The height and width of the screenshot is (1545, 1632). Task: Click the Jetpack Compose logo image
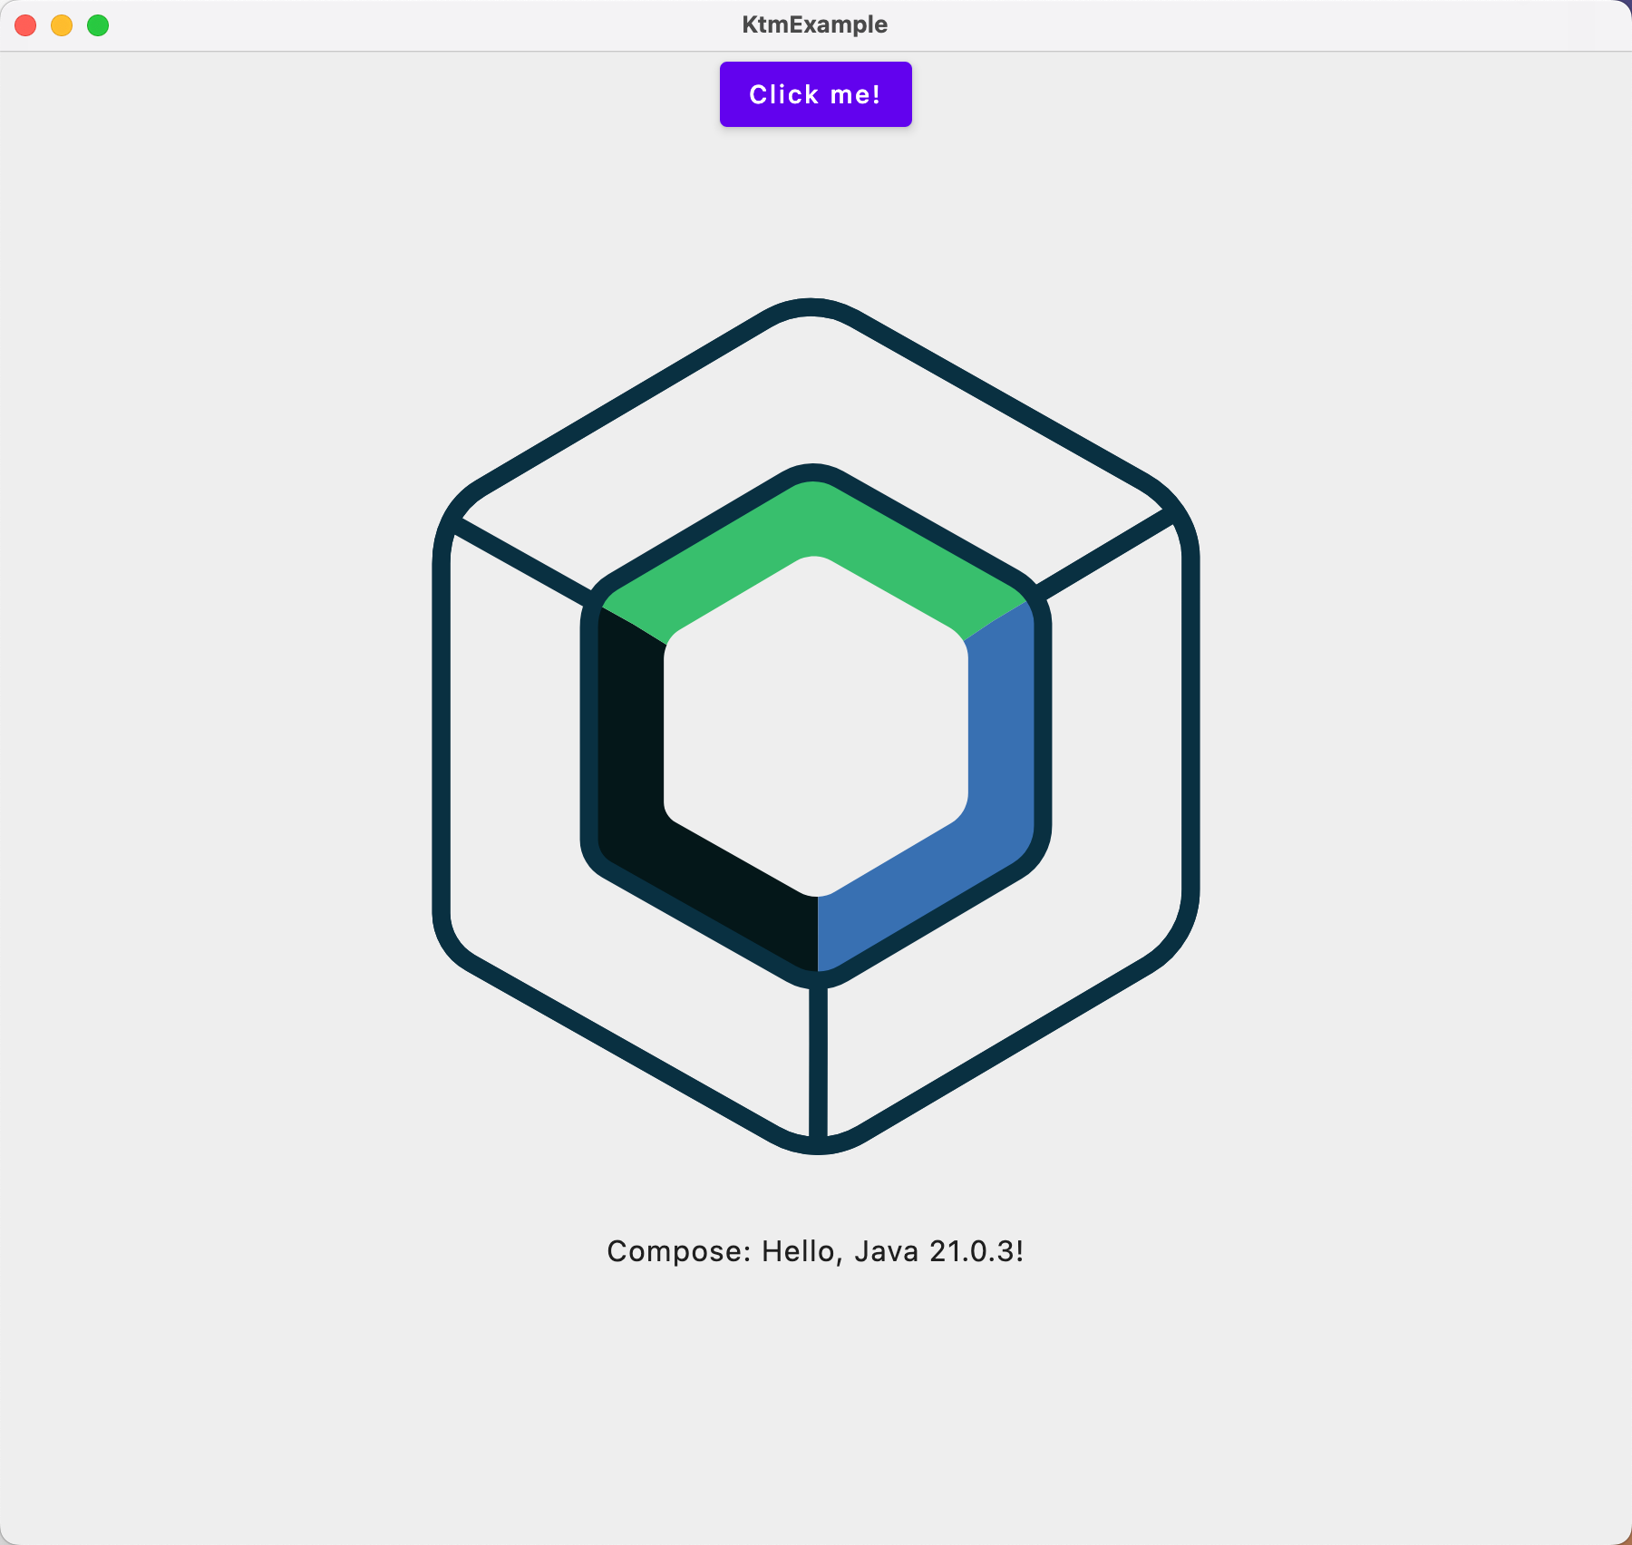[x=816, y=726]
